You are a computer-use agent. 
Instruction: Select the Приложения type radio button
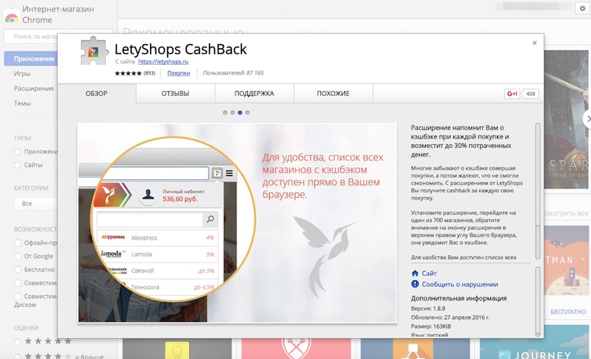pos(17,152)
